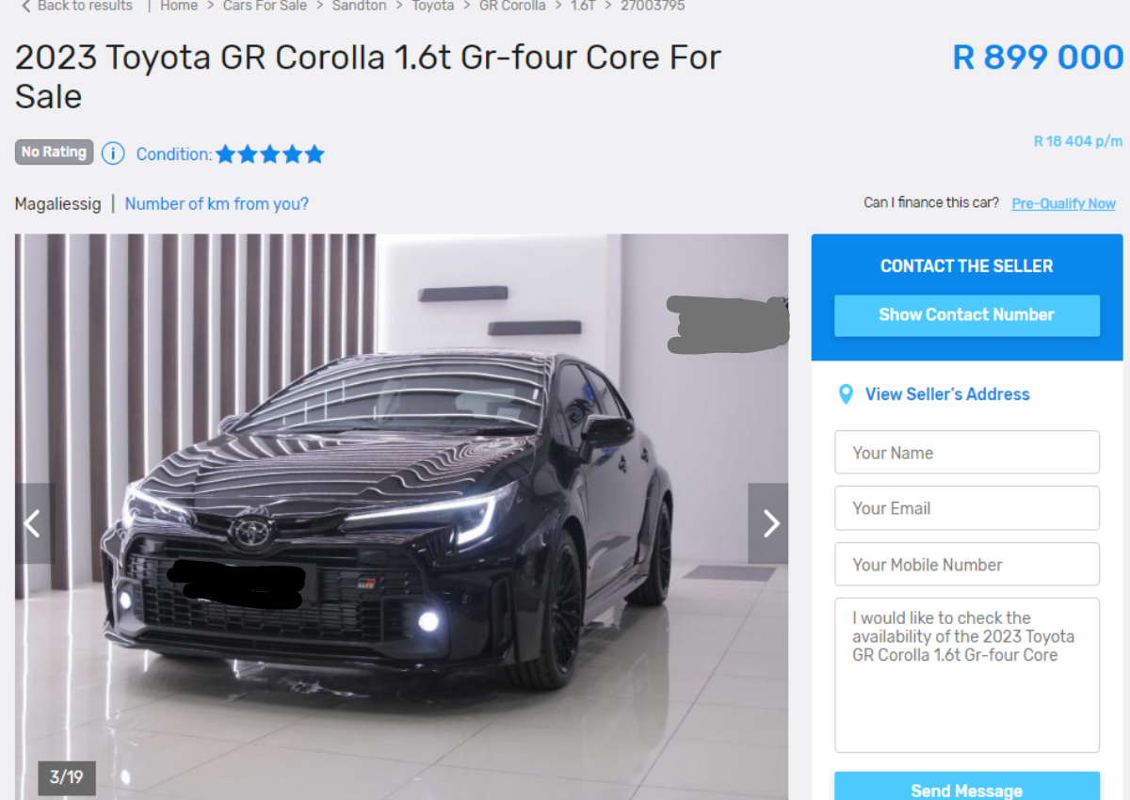
Task: Click Show Contact Number button
Action: click(967, 315)
